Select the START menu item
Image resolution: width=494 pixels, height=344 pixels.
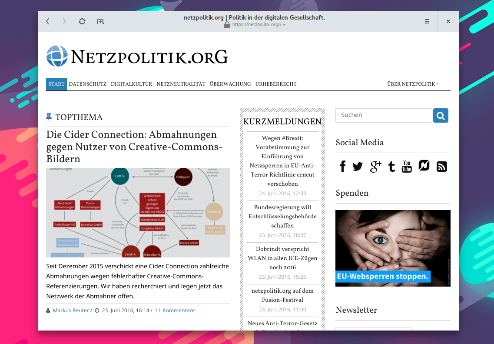pos(56,84)
